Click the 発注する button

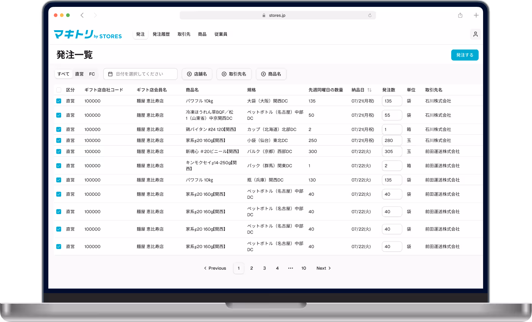[x=465, y=55]
